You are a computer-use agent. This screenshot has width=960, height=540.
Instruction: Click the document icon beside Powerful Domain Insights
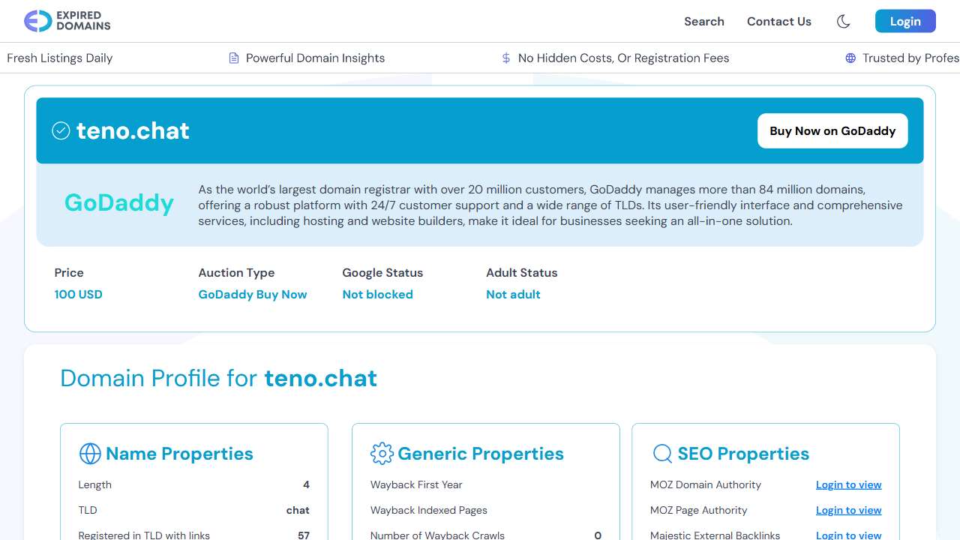[234, 58]
